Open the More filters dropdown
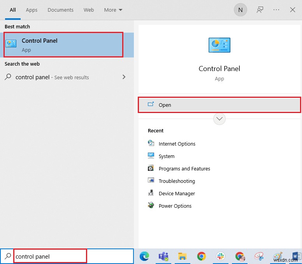The image size is (302, 264). coord(113,10)
